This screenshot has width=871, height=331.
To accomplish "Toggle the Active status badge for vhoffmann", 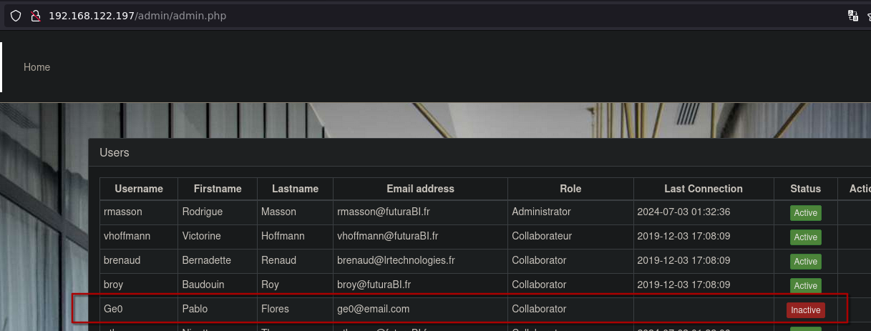I will point(805,237).
